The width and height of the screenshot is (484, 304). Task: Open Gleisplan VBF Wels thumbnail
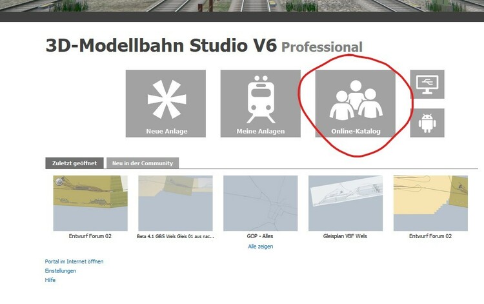(x=345, y=203)
